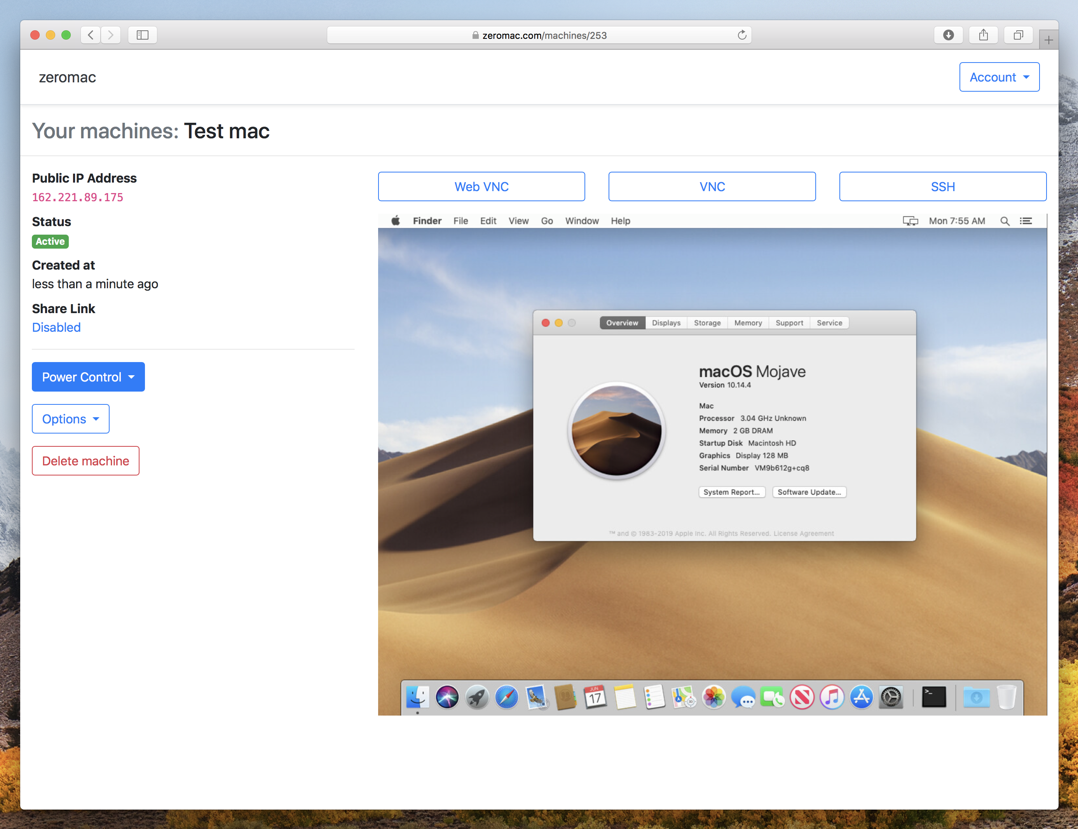1078x829 pixels.
Task: Switch to the Storage tab
Action: pyautogui.click(x=707, y=323)
